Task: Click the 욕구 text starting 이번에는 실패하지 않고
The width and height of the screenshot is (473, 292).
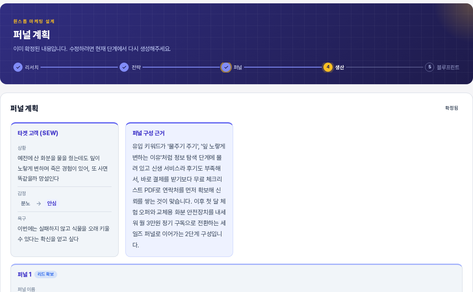Action: (x=64, y=234)
